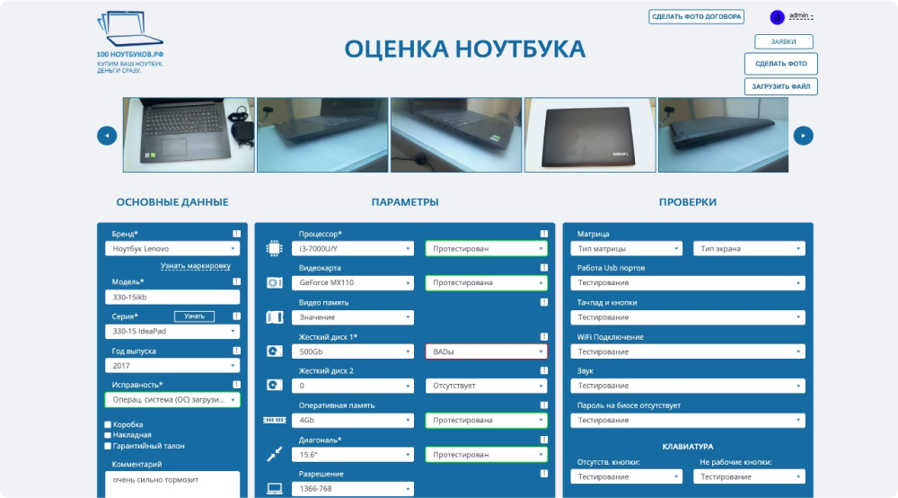This screenshot has width=898, height=498.
Task: Check the Накладная checkbox
Action: (x=109, y=435)
